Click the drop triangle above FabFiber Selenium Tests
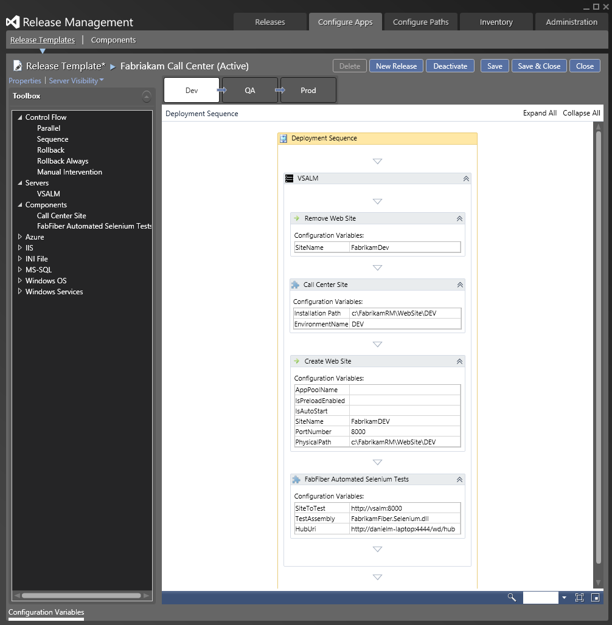 pyautogui.click(x=377, y=462)
